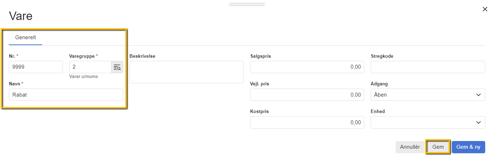Close the Vare dialog with X
Screen dimensions: 494x162
pos(485,9)
